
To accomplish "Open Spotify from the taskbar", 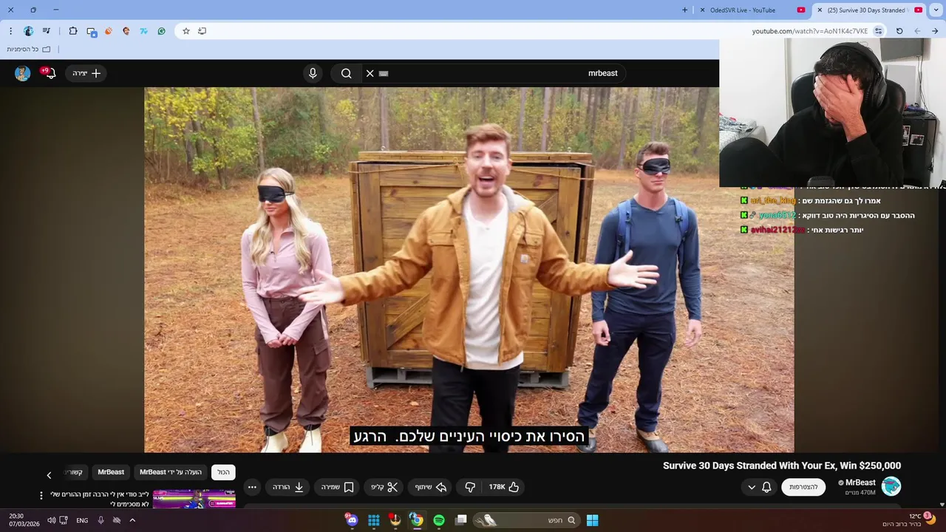I will click(x=439, y=520).
